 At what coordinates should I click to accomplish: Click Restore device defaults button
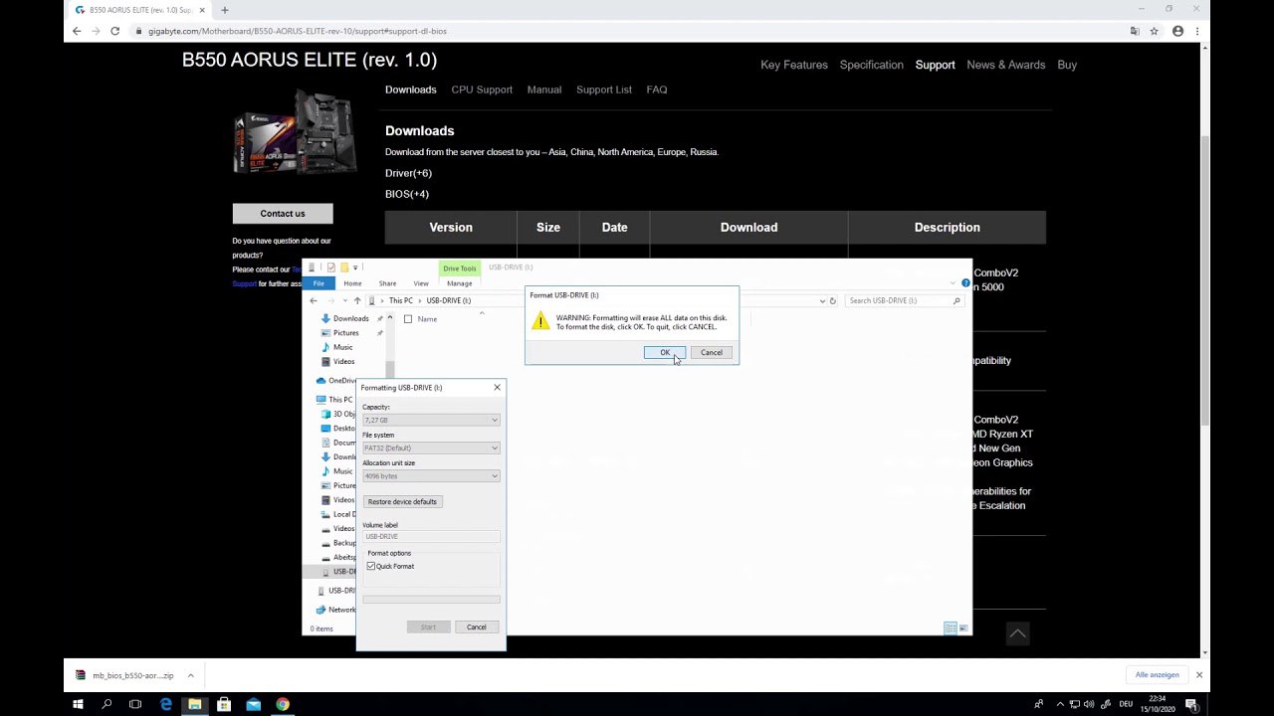coord(402,501)
